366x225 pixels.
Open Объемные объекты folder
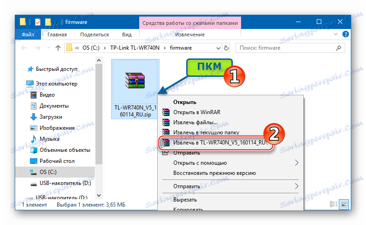(65, 150)
